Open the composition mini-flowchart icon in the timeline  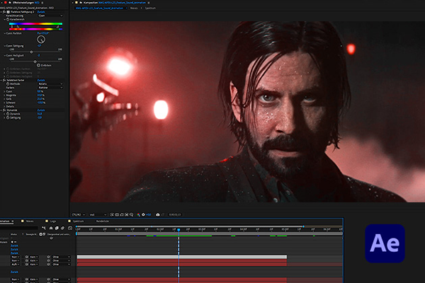44,228
